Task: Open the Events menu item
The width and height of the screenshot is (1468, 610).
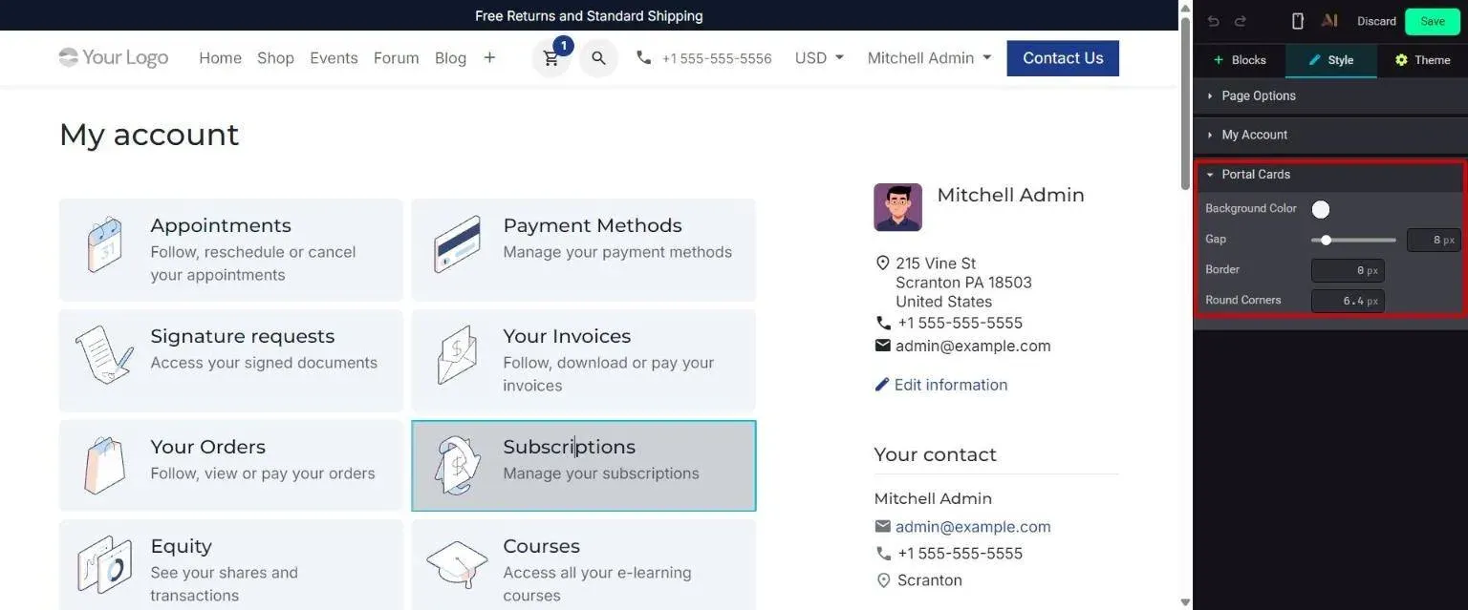Action: pyautogui.click(x=334, y=58)
